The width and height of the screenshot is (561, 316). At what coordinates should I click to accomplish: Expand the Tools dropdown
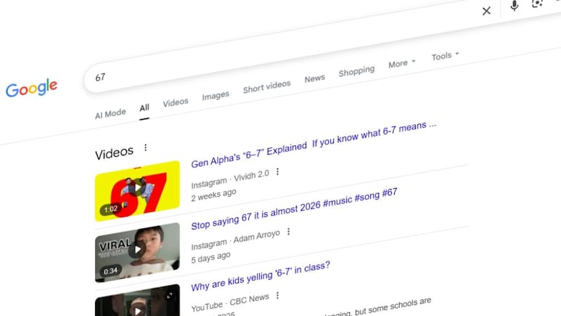pos(445,56)
